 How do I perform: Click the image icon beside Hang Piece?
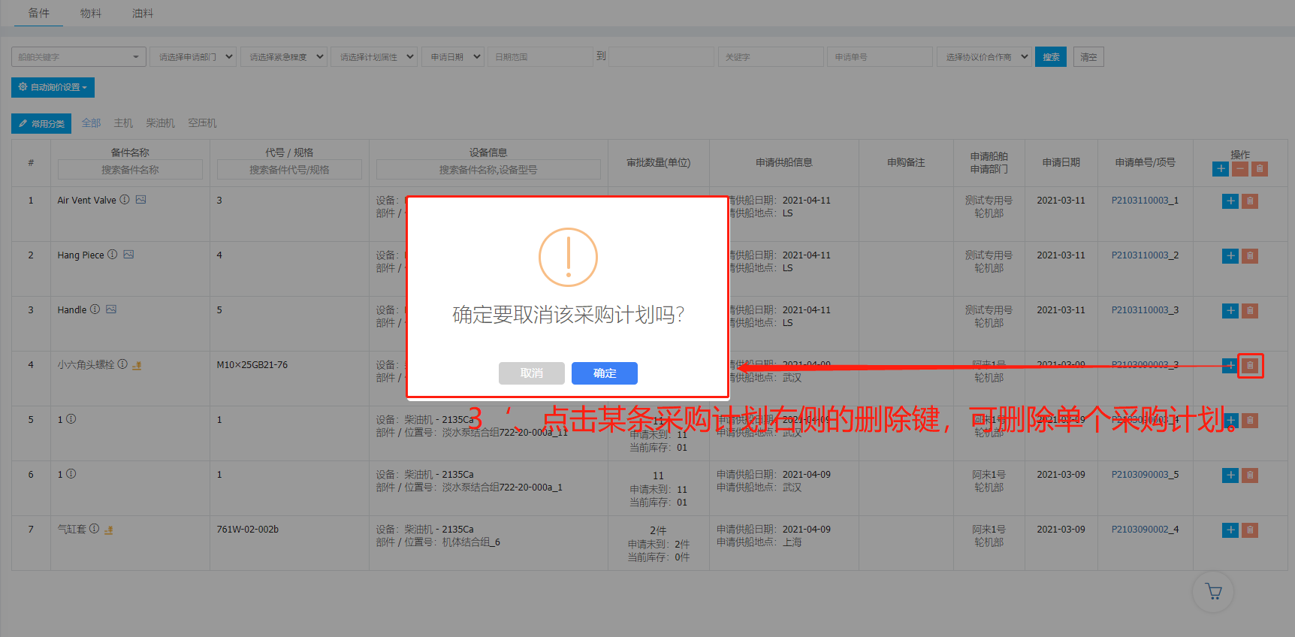click(x=128, y=255)
